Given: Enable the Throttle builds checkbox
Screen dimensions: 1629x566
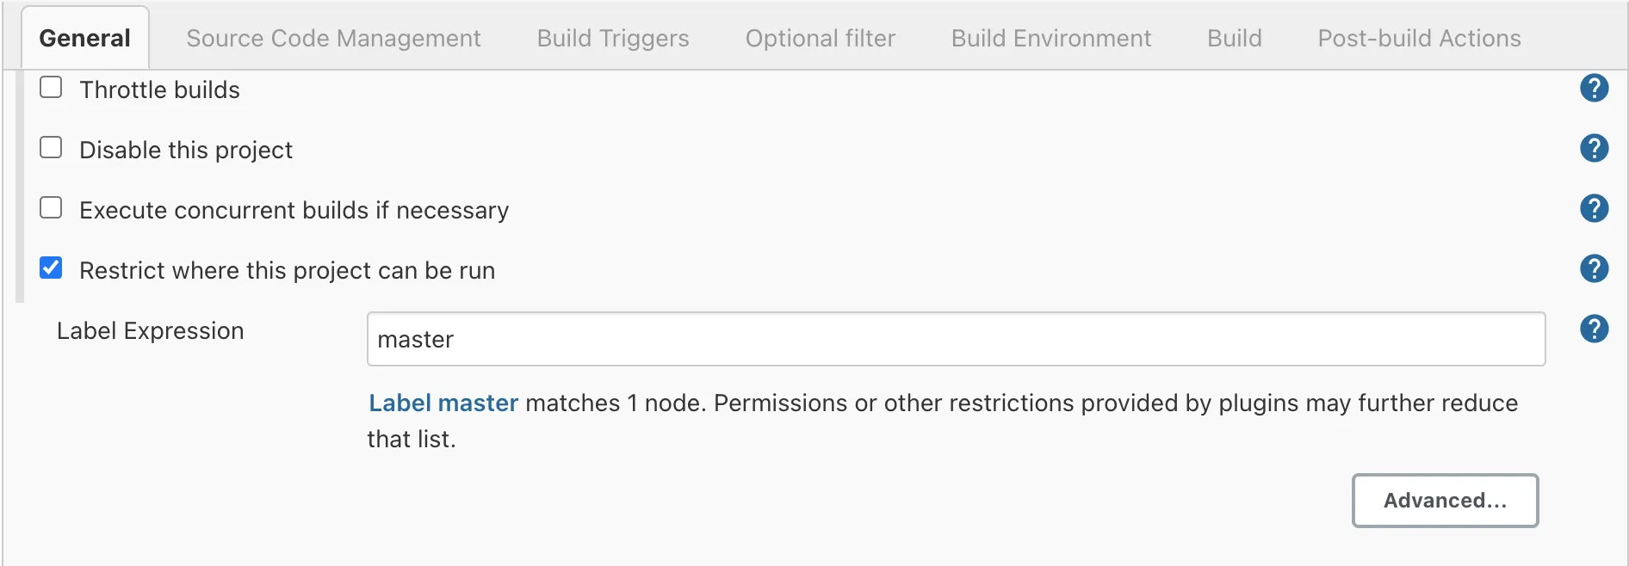Looking at the screenshot, I should click(x=52, y=88).
